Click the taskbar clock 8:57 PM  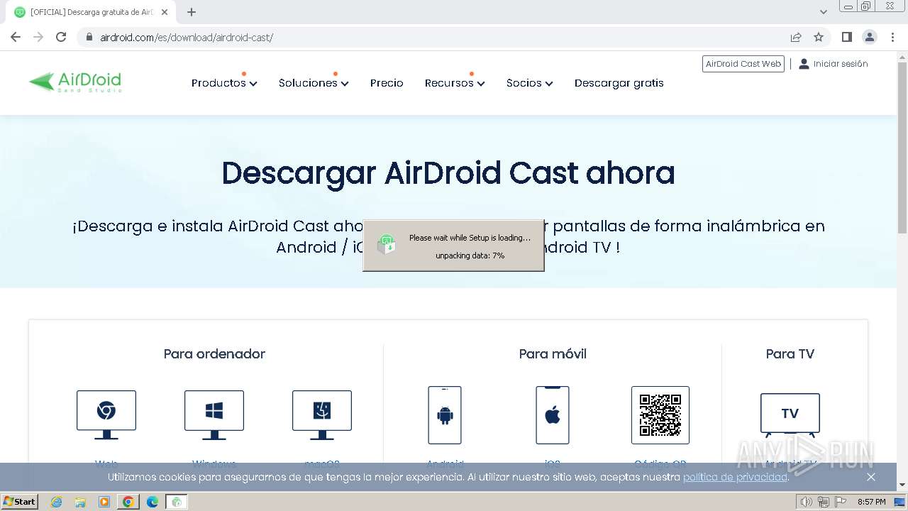click(871, 502)
